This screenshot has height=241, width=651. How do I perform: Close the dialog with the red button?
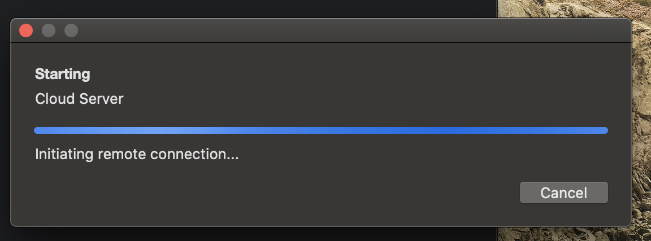[x=26, y=30]
